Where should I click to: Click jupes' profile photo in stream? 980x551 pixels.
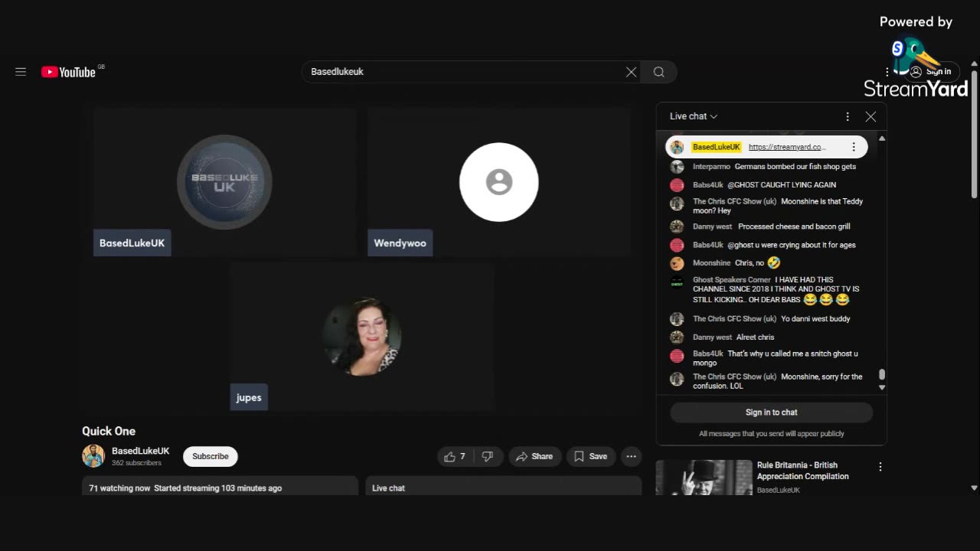[361, 337]
